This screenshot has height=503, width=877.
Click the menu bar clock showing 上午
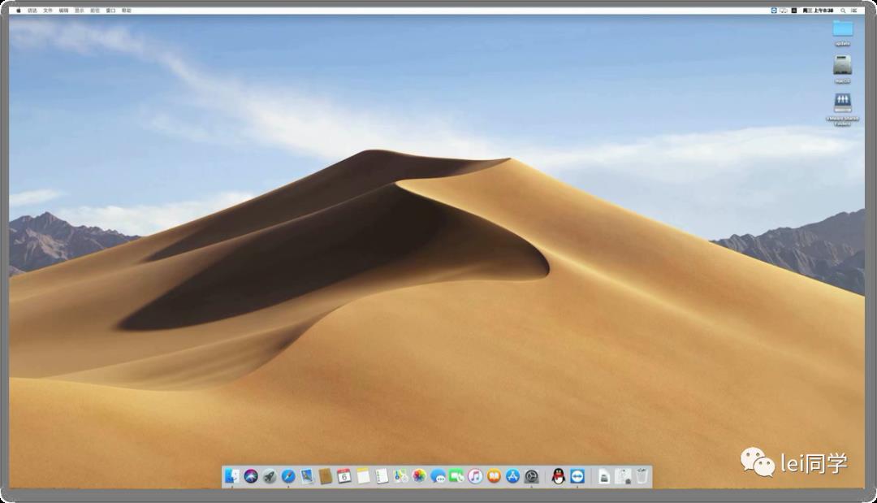(x=818, y=11)
